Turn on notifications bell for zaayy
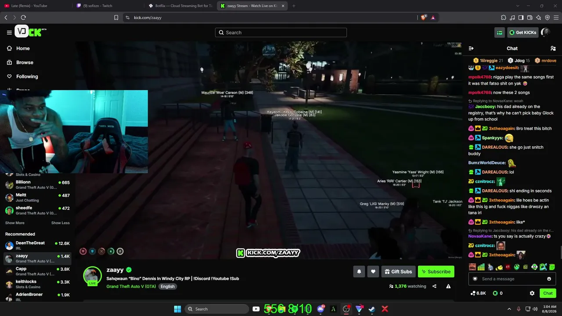Image resolution: width=562 pixels, height=316 pixels. pos(359,272)
